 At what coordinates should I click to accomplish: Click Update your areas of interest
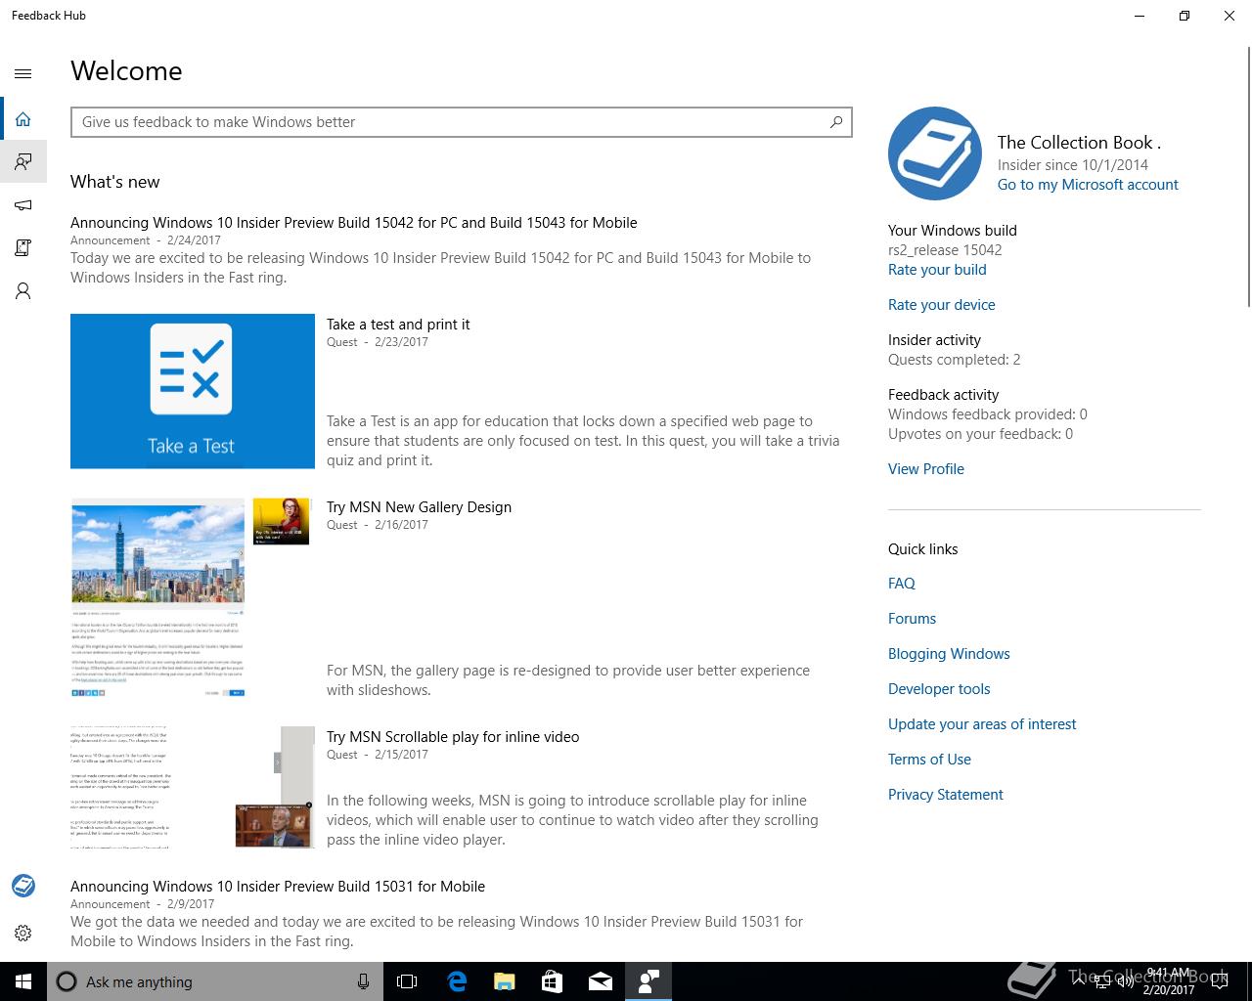[x=982, y=724]
